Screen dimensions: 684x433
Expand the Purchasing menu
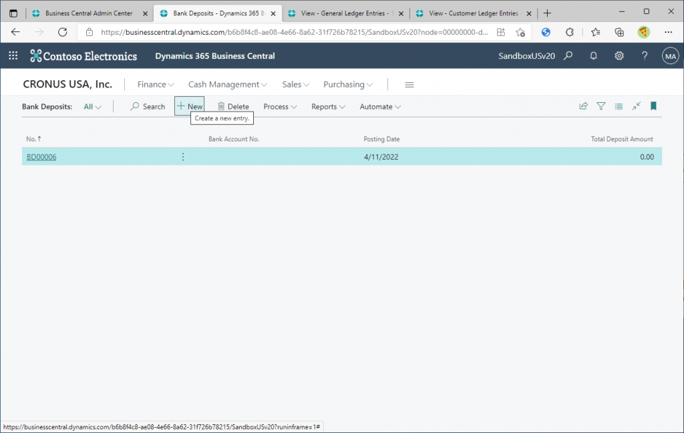tap(347, 85)
